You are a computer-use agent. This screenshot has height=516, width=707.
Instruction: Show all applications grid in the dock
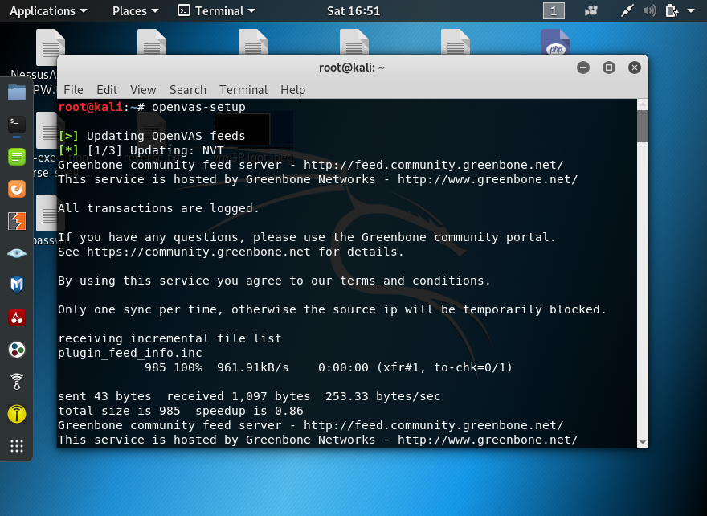17,446
